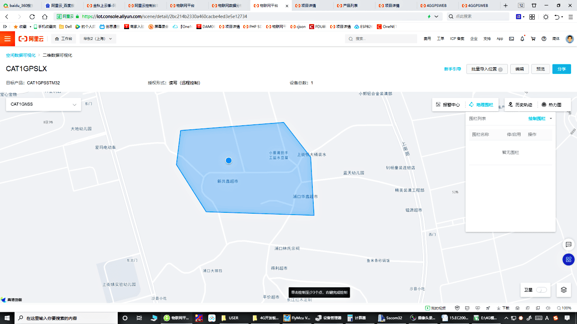
Task: Open the chat feedback bubble icon
Action: click(x=568, y=245)
